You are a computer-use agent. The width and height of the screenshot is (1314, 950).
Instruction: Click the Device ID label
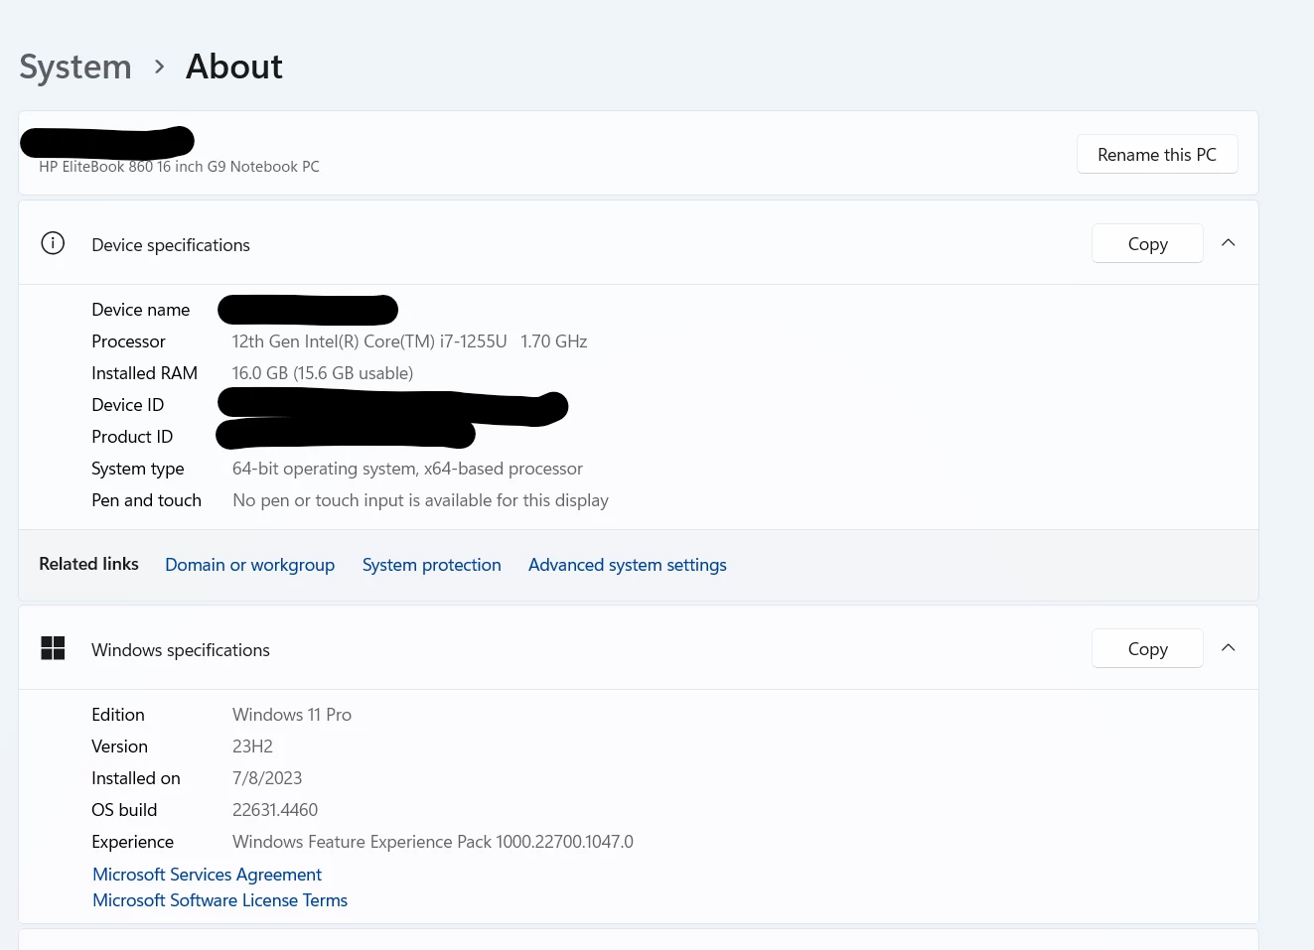point(127,405)
